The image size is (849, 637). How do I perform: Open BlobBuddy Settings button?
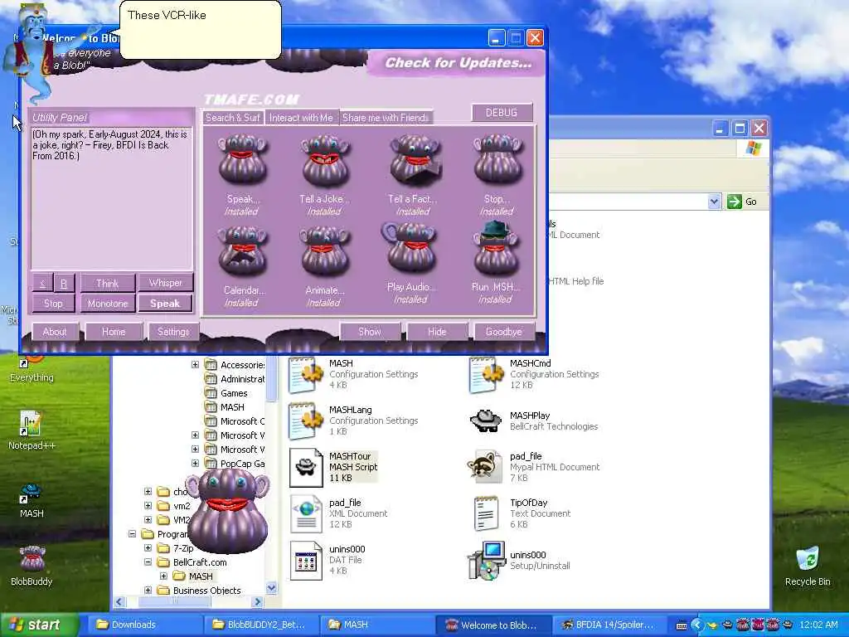[173, 332]
